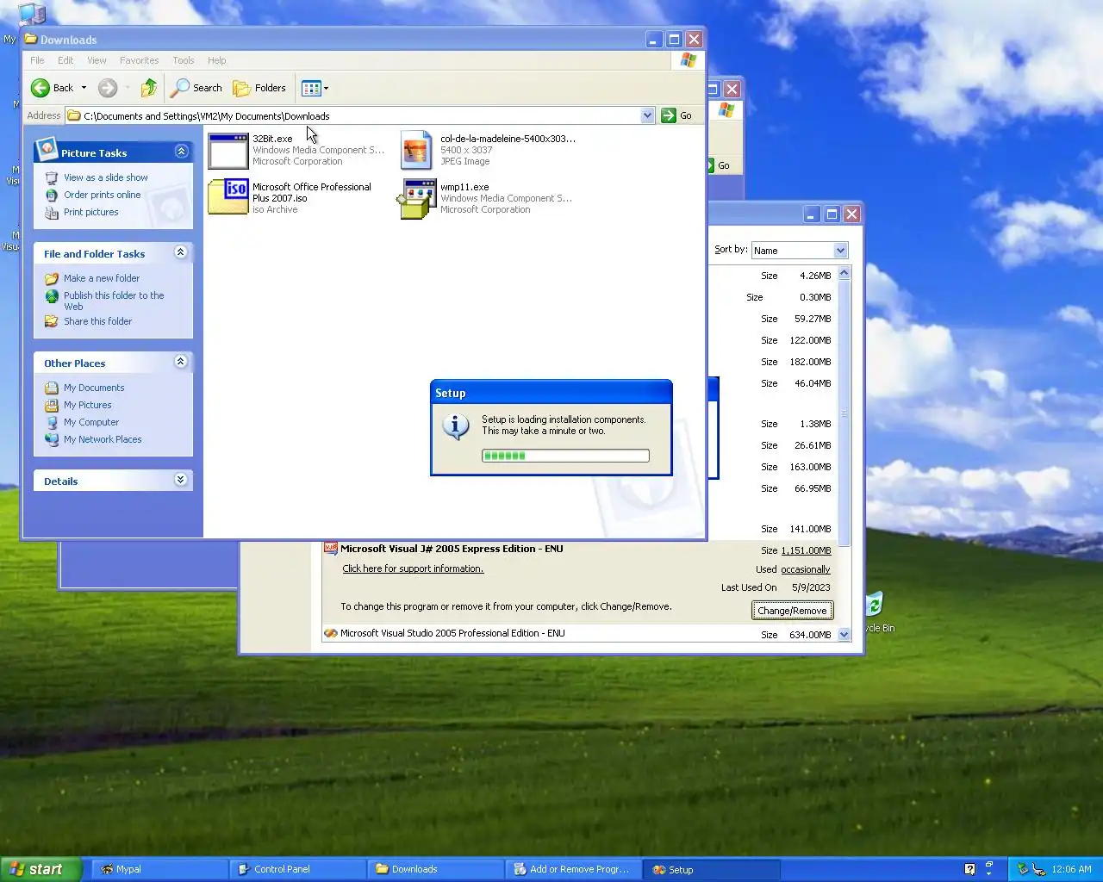Click the Address path input field
The width and height of the screenshot is (1103, 882).
click(x=360, y=115)
